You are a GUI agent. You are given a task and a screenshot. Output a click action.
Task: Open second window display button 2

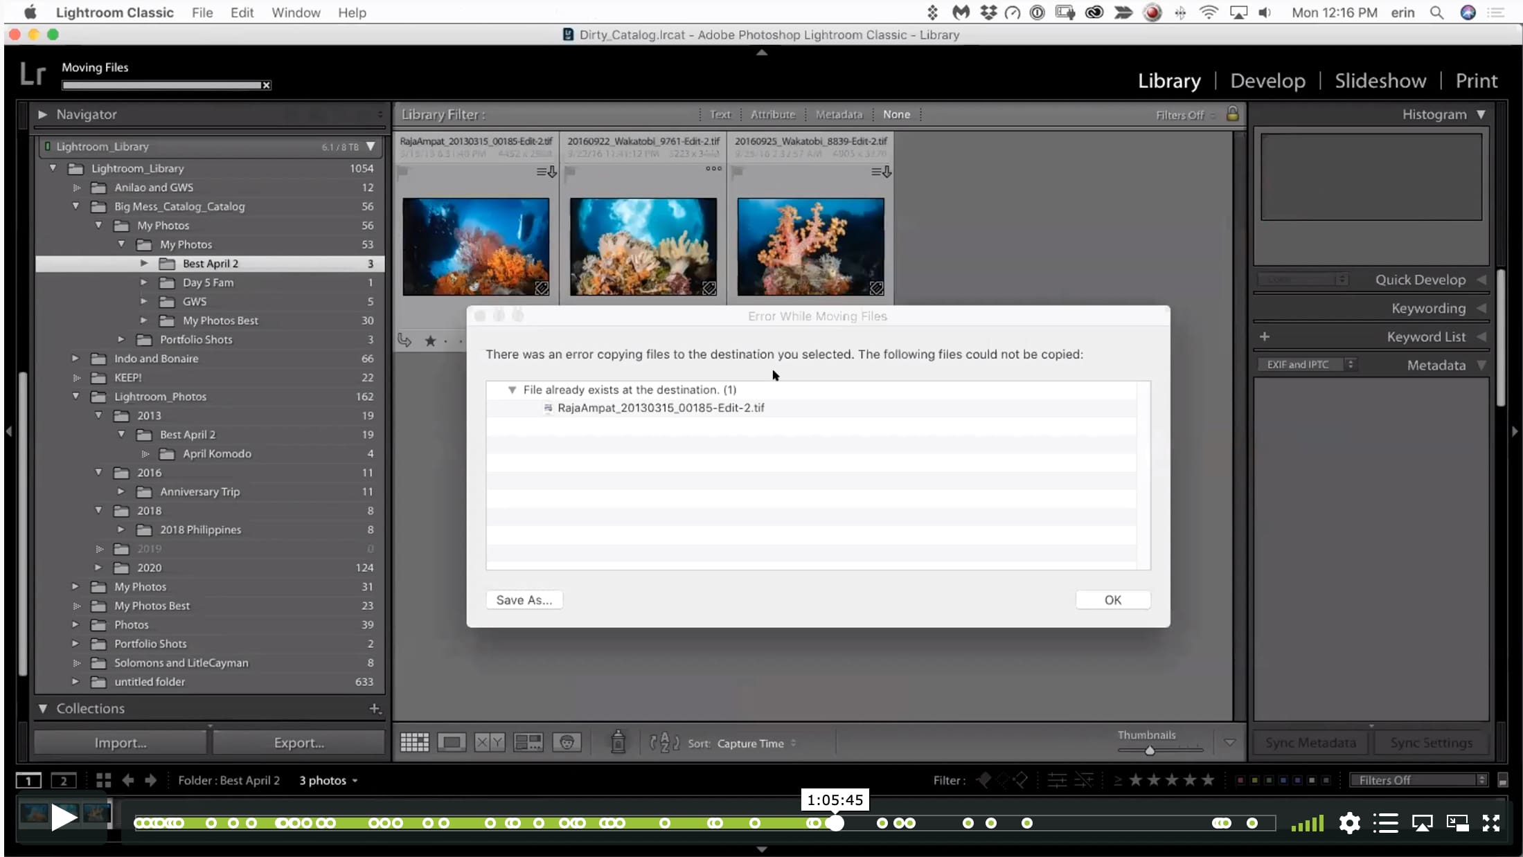point(63,780)
